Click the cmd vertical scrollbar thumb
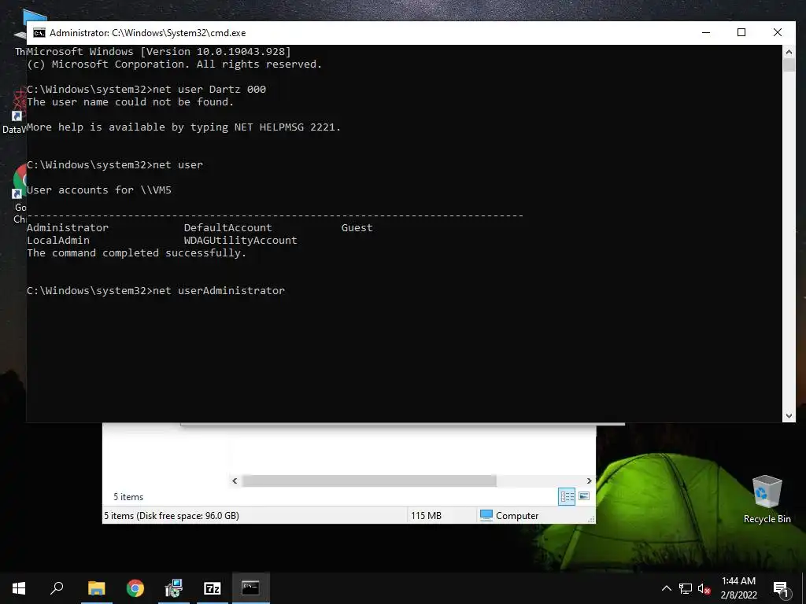 (789, 64)
